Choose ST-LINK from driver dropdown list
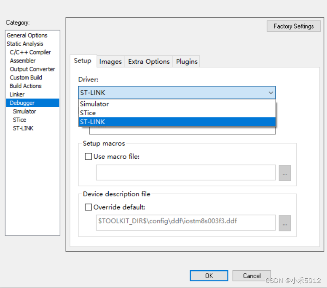The width and height of the screenshot is (327, 288). tap(177, 122)
